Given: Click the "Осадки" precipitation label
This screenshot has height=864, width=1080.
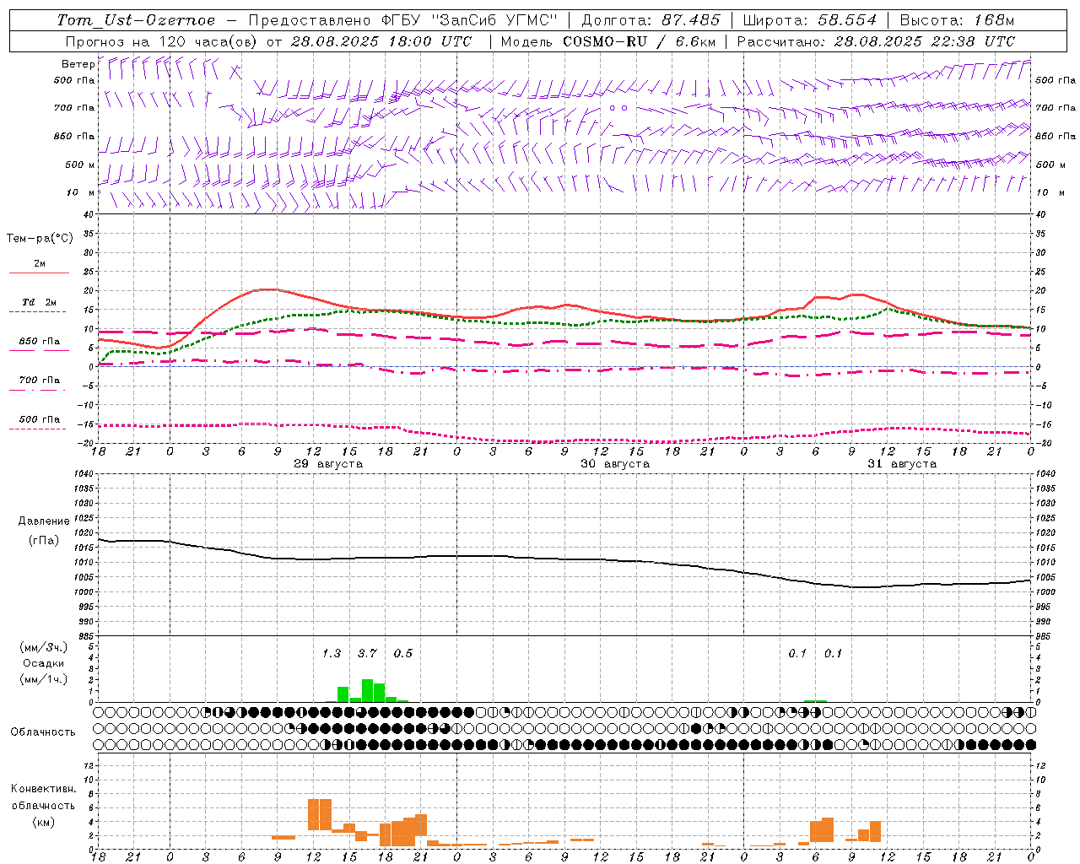Looking at the screenshot, I should (x=44, y=663).
